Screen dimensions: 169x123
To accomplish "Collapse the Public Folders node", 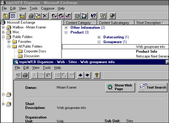I will (3, 37).
